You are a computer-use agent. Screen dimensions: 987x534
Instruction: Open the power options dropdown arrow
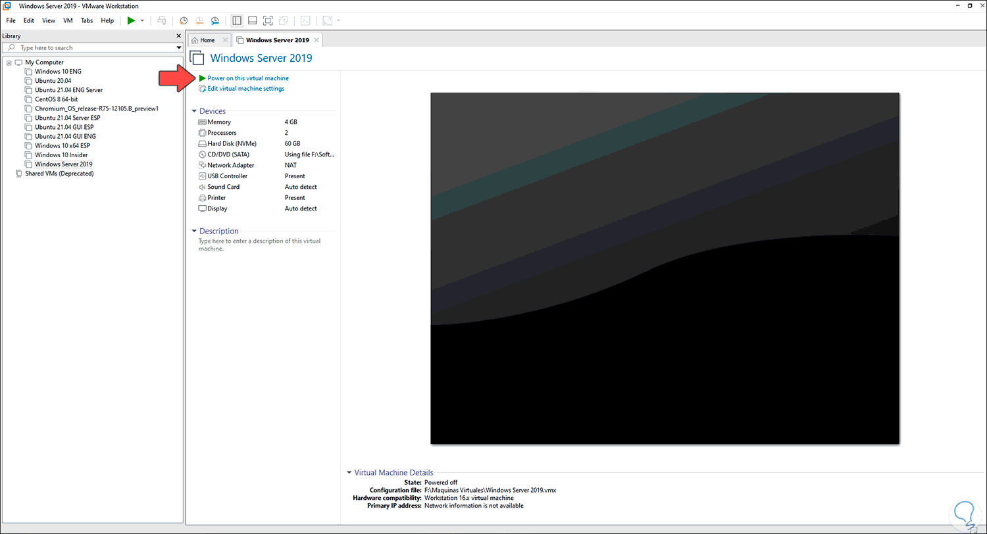point(142,20)
